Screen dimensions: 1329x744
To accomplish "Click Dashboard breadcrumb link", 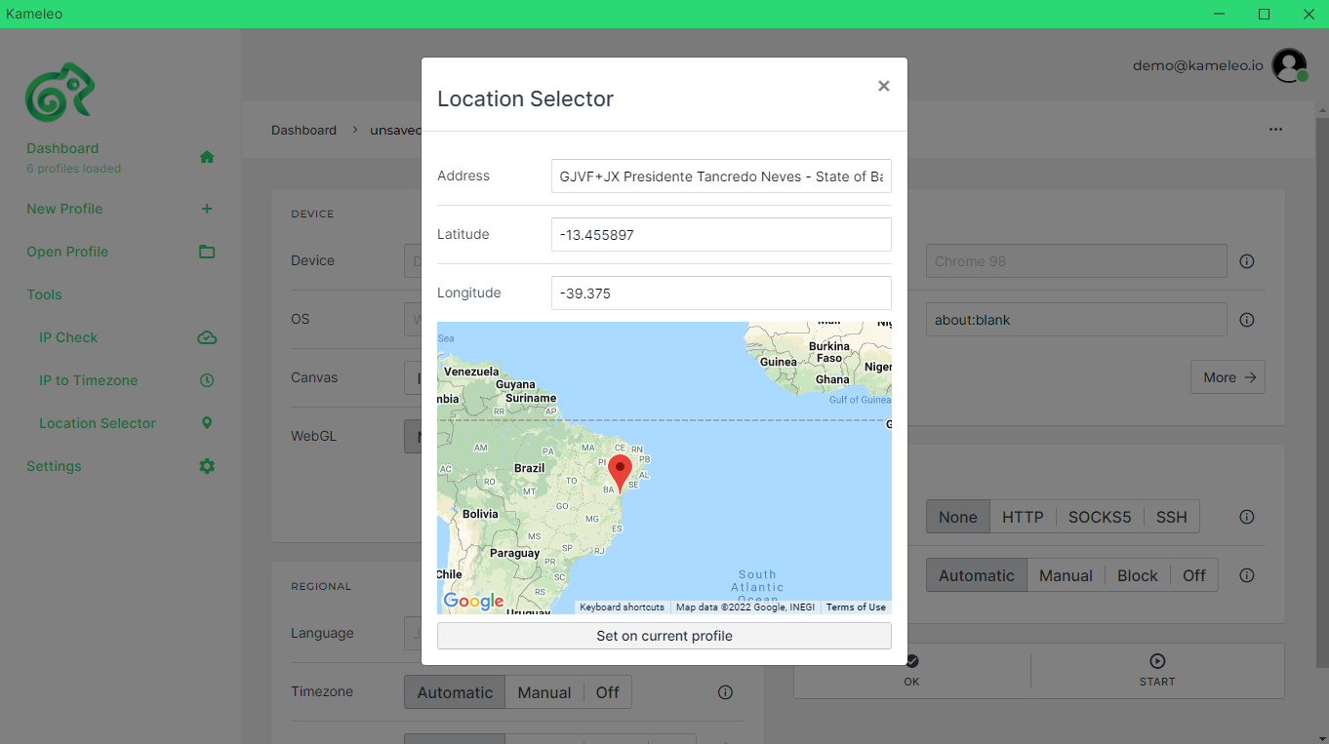I will point(303,130).
